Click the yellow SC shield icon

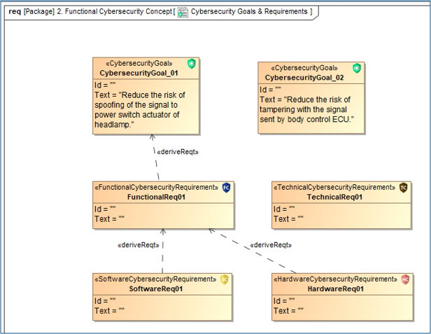click(x=225, y=279)
